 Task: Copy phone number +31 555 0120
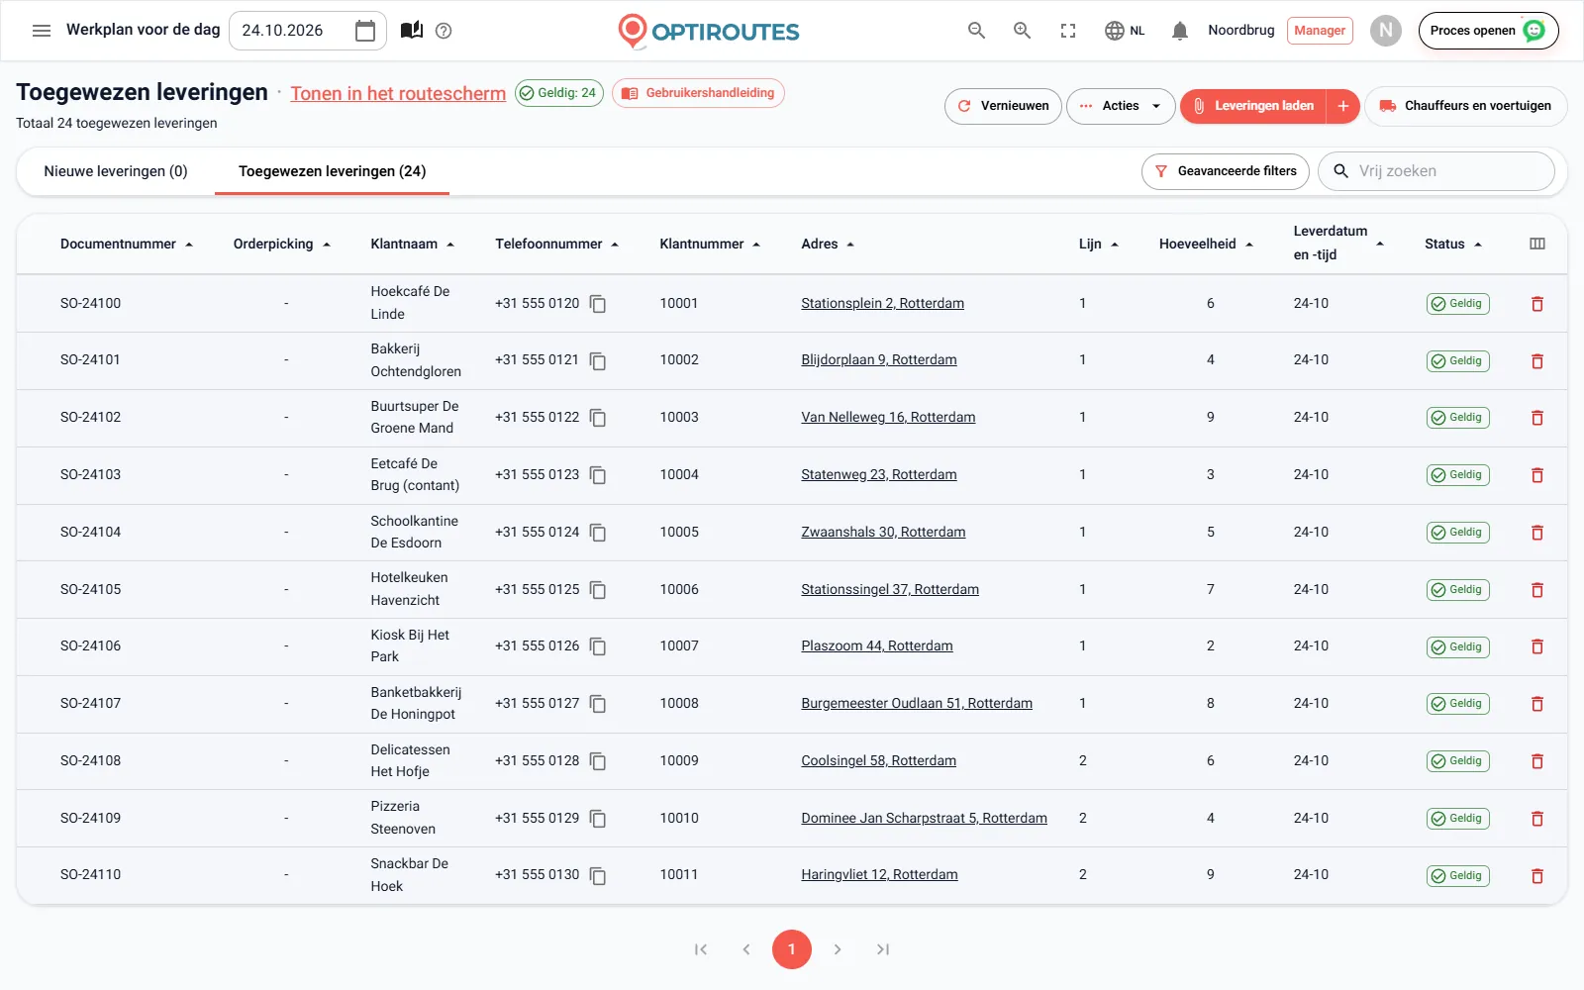[x=598, y=304]
